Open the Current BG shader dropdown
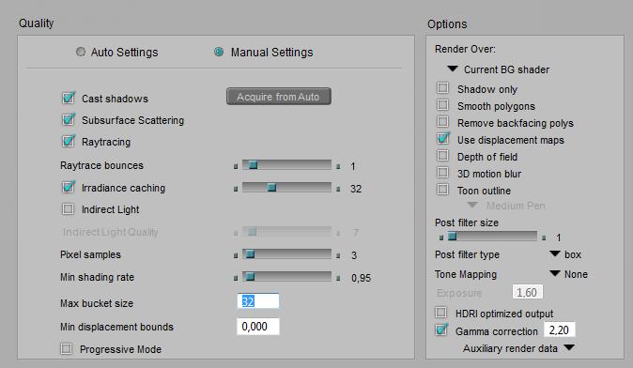Image resolution: width=633 pixels, height=368 pixels. (499, 69)
